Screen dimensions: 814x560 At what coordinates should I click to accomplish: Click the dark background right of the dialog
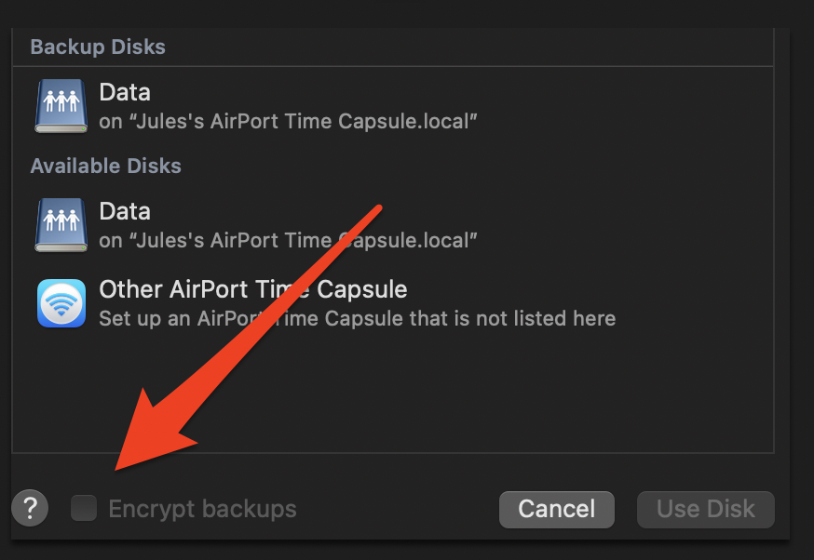pos(802,279)
